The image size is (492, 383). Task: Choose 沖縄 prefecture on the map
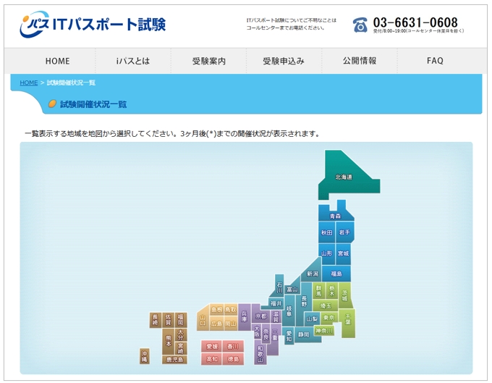[144, 356]
